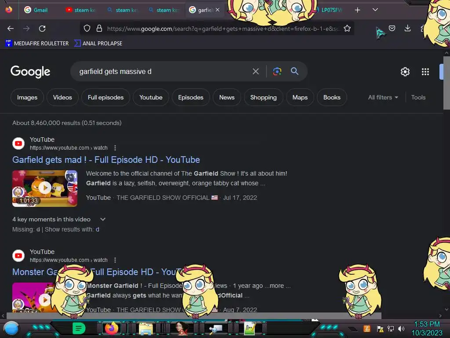
Task: Open the Windows Start orb
Action: (x=11, y=328)
